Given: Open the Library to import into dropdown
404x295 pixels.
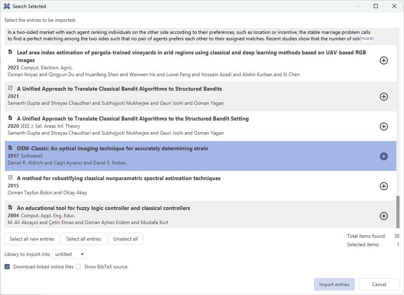Looking at the screenshot, I should click(70, 254).
